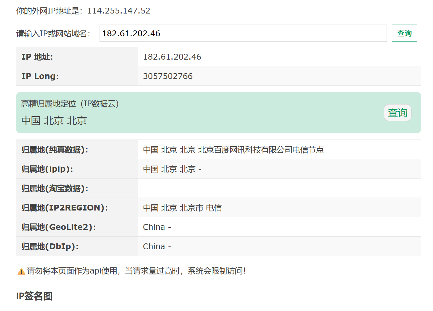Click the 归属地(纯真数据) label
Image resolution: width=433 pixels, height=311 pixels.
click(55, 150)
